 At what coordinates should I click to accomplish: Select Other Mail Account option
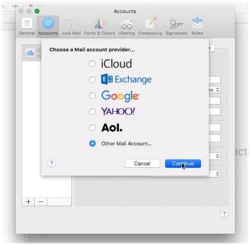92,143
